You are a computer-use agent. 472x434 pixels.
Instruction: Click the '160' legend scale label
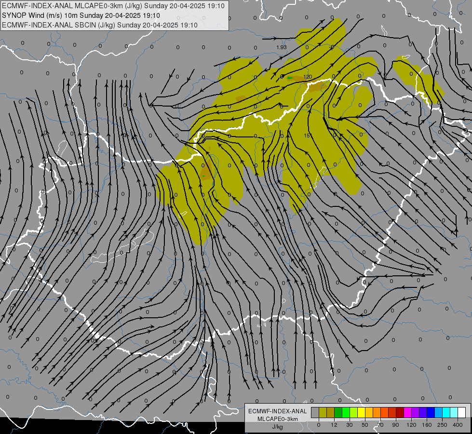coord(427,425)
